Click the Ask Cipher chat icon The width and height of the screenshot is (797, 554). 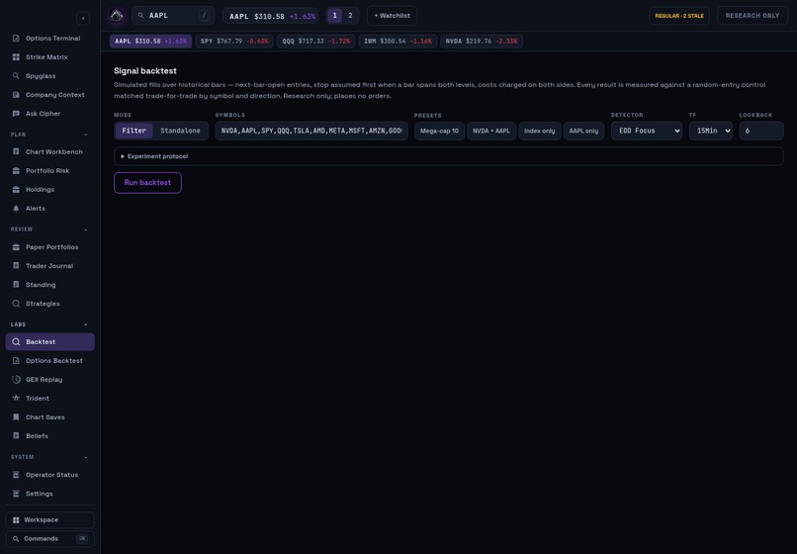[x=16, y=114]
